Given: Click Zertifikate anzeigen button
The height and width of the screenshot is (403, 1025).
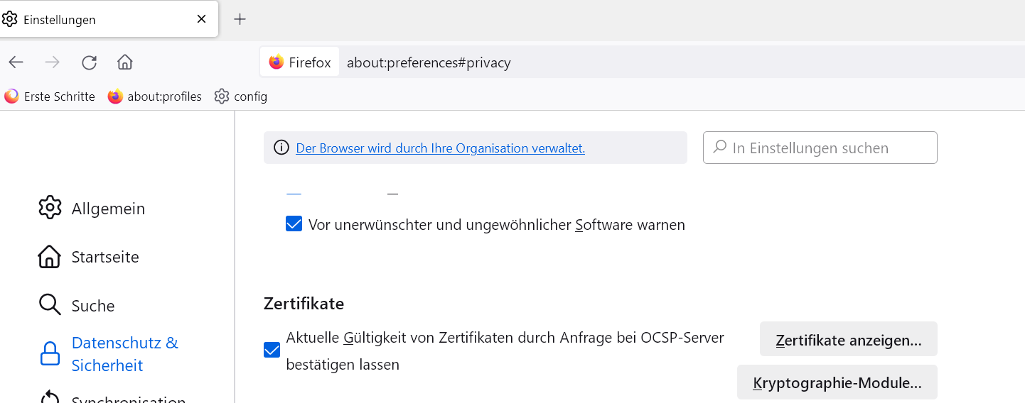Looking at the screenshot, I should point(848,340).
